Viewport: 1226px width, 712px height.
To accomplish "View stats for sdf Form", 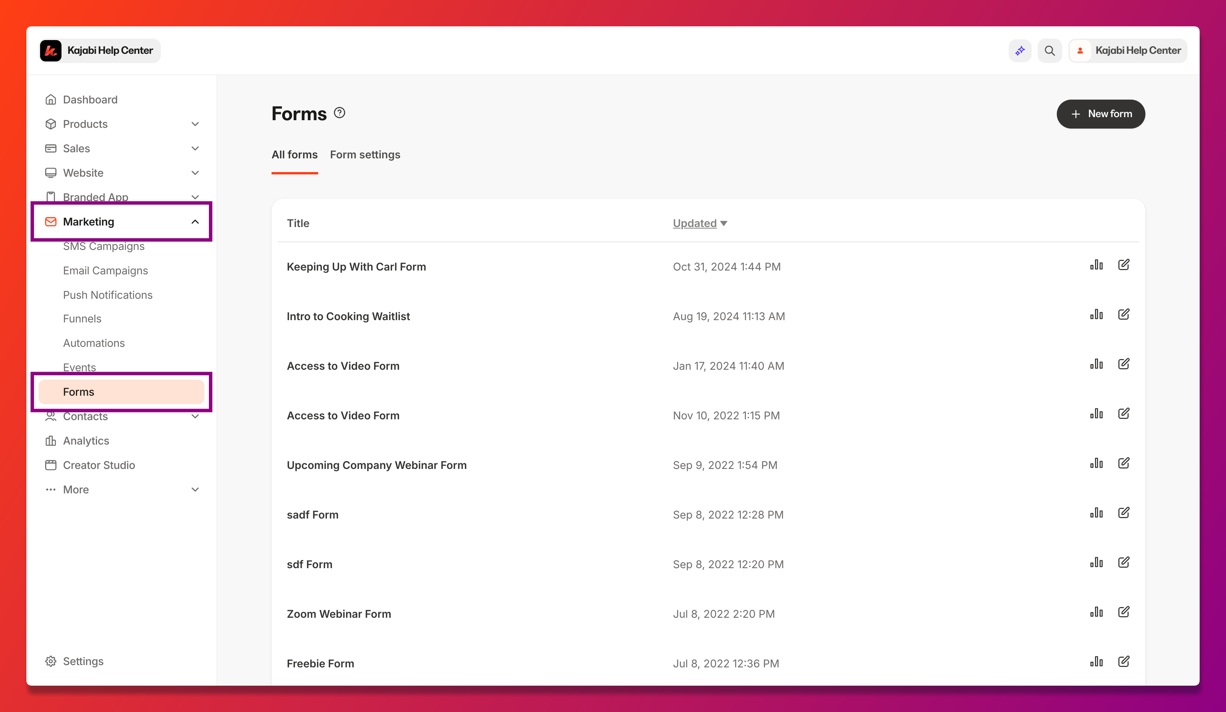I will click(x=1096, y=562).
